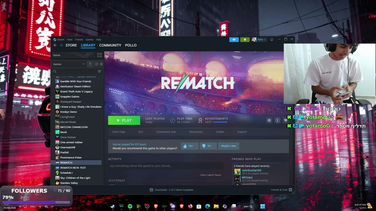The image size is (376, 211).
Task: Go back with the Steam back arrow
Action: [55, 45]
